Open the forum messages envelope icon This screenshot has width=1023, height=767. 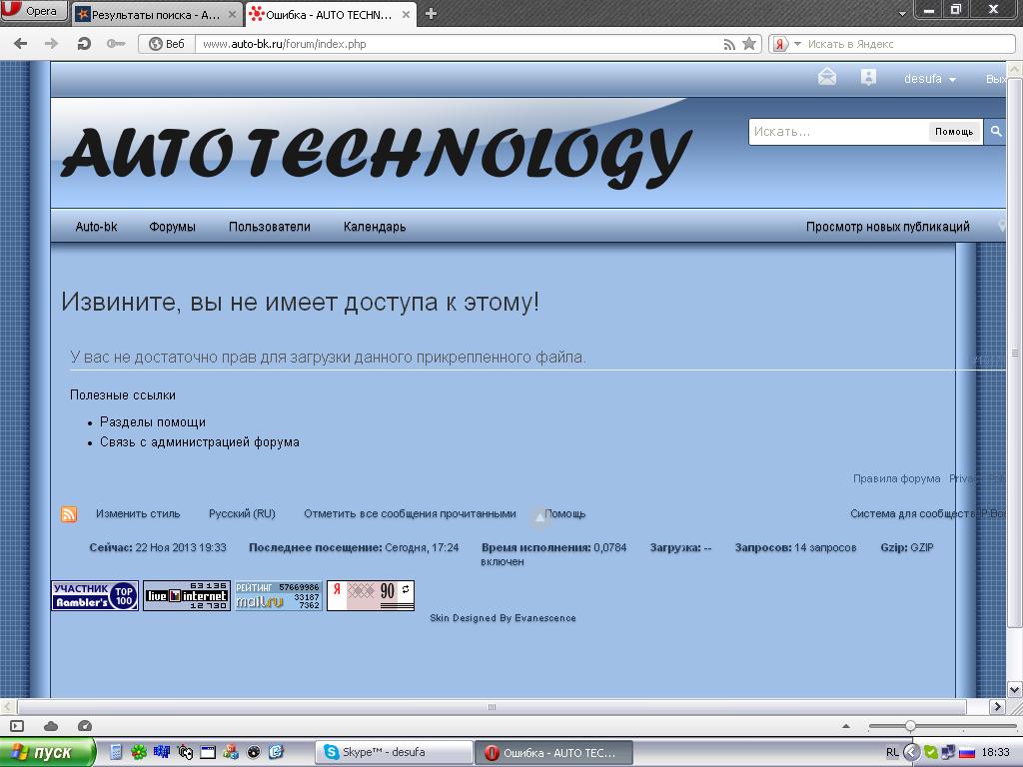pos(826,78)
